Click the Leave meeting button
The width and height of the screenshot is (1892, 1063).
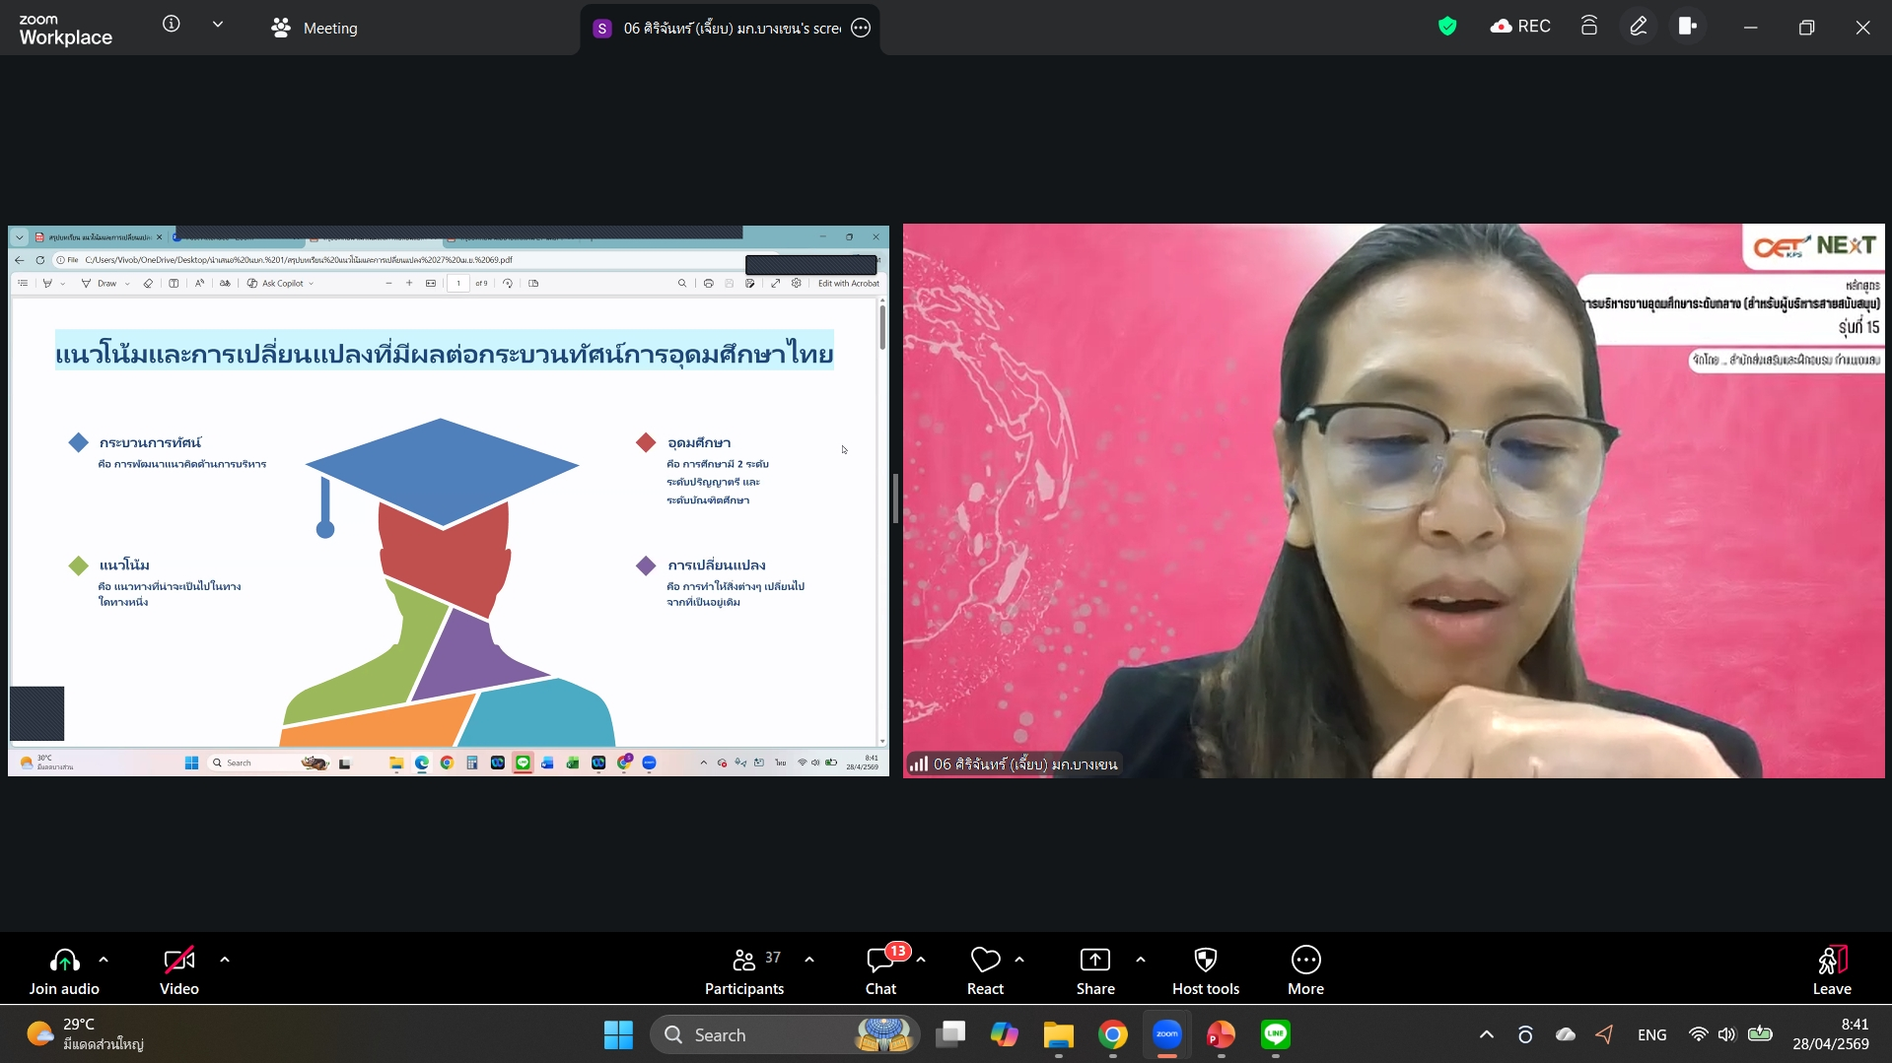[x=1831, y=961]
